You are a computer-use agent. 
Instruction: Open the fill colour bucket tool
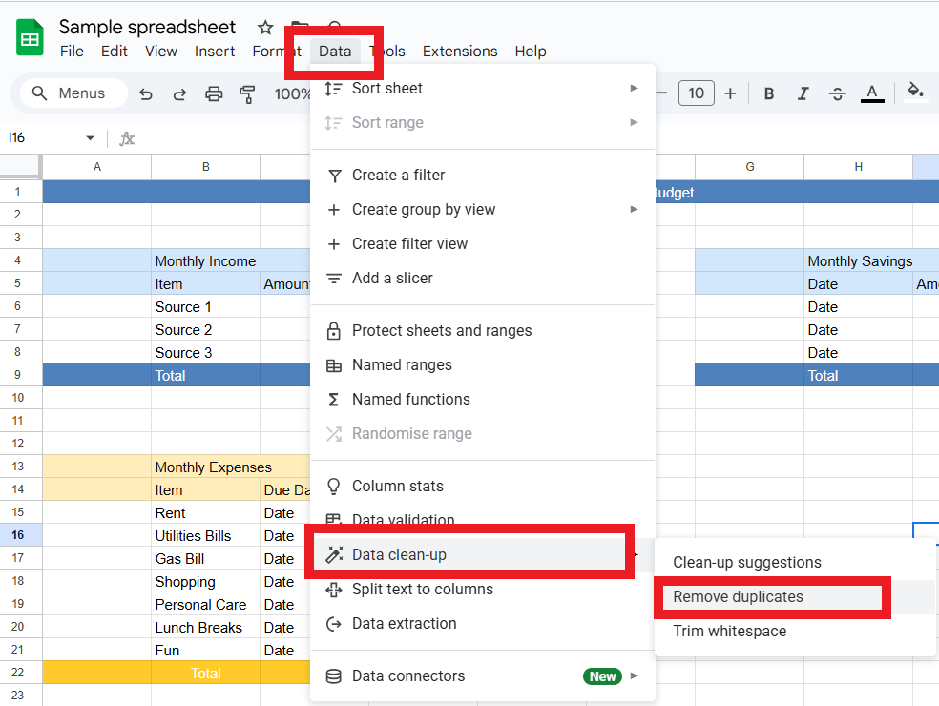(x=915, y=92)
